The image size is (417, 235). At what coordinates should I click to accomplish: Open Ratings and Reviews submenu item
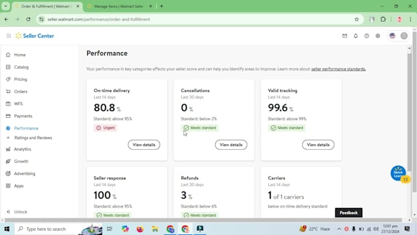pyautogui.click(x=33, y=138)
